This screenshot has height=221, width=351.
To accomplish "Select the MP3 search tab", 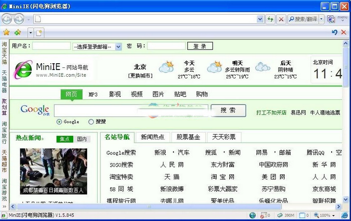I will click(93, 95).
